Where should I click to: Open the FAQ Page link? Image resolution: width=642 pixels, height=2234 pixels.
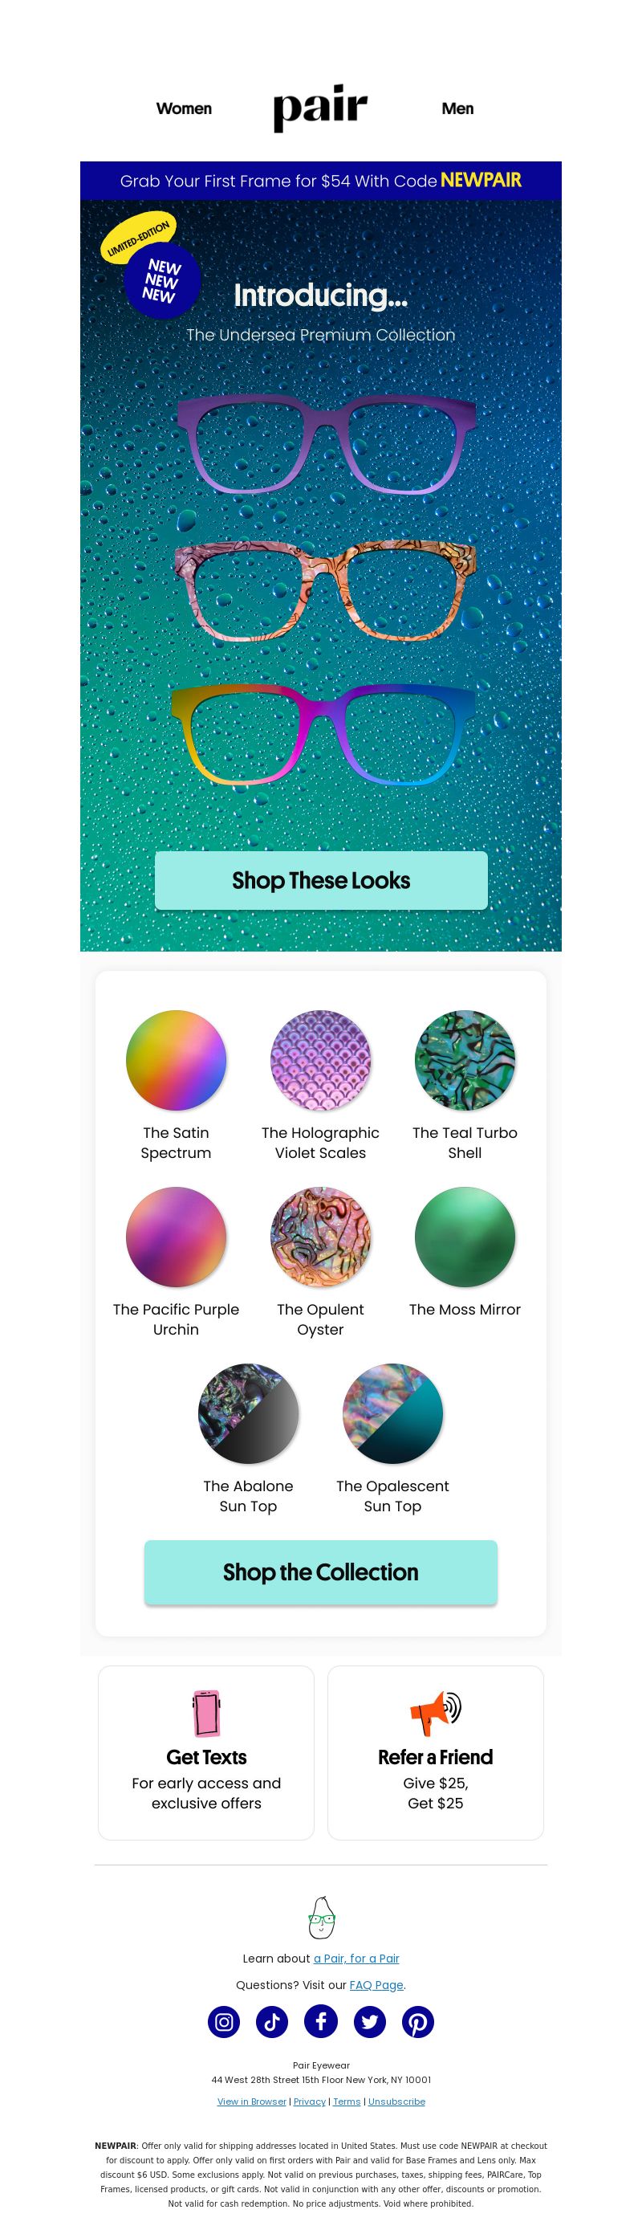point(376,1984)
